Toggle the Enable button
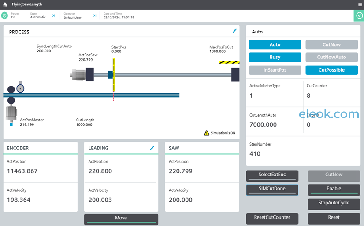The width and height of the screenshot is (364, 226). point(334,190)
